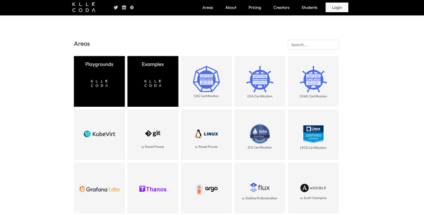Viewport: 424px width, 215px height.
Task: Select the Istio certified badge icon
Action: pos(260,134)
